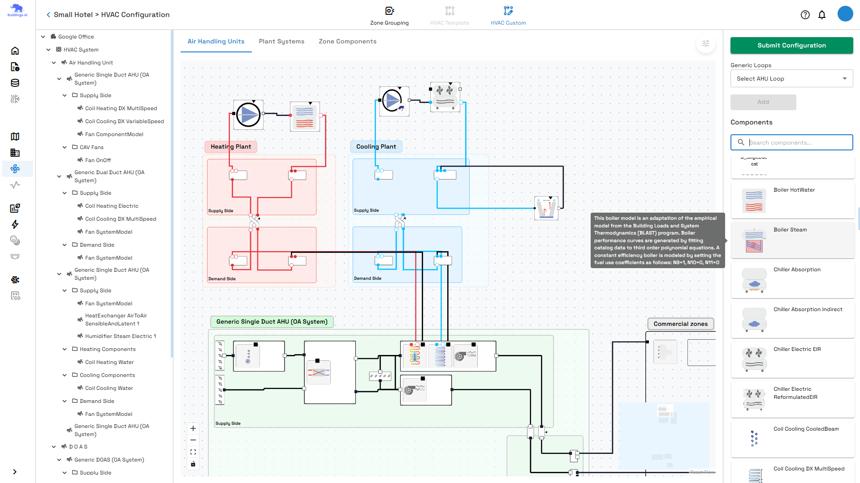The height and width of the screenshot is (483, 860).
Task: Collapse the HVAC System tree node
Action: pyautogui.click(x=48, y=49)
